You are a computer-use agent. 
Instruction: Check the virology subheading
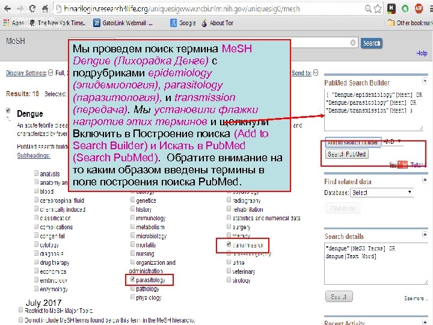click(229, 280)
